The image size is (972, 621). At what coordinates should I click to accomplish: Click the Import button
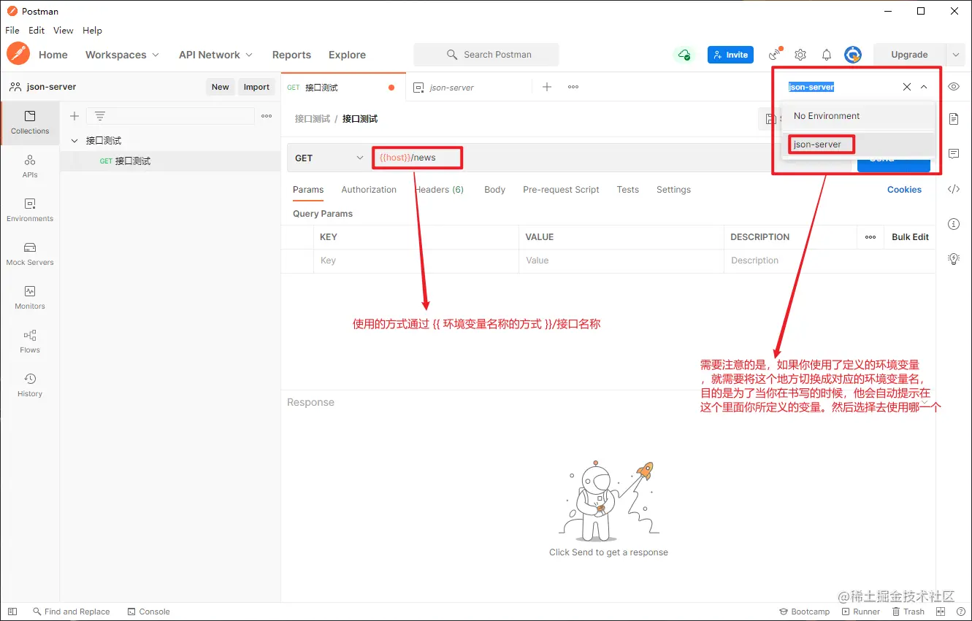pyautogui.click(x=256, y=87)
